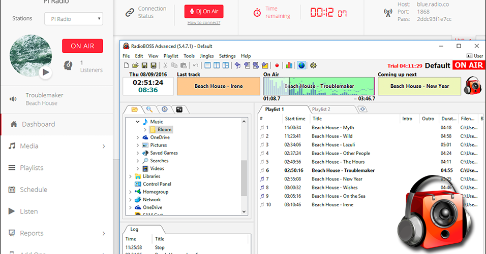Expand the Media section chevron in sidebar
486x254 pixels.
(x=104, y=146)
